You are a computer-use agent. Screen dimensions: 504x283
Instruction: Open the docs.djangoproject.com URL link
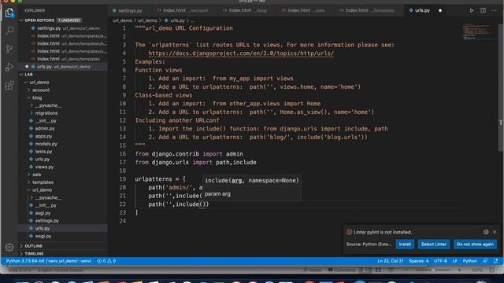click(241, 53)
